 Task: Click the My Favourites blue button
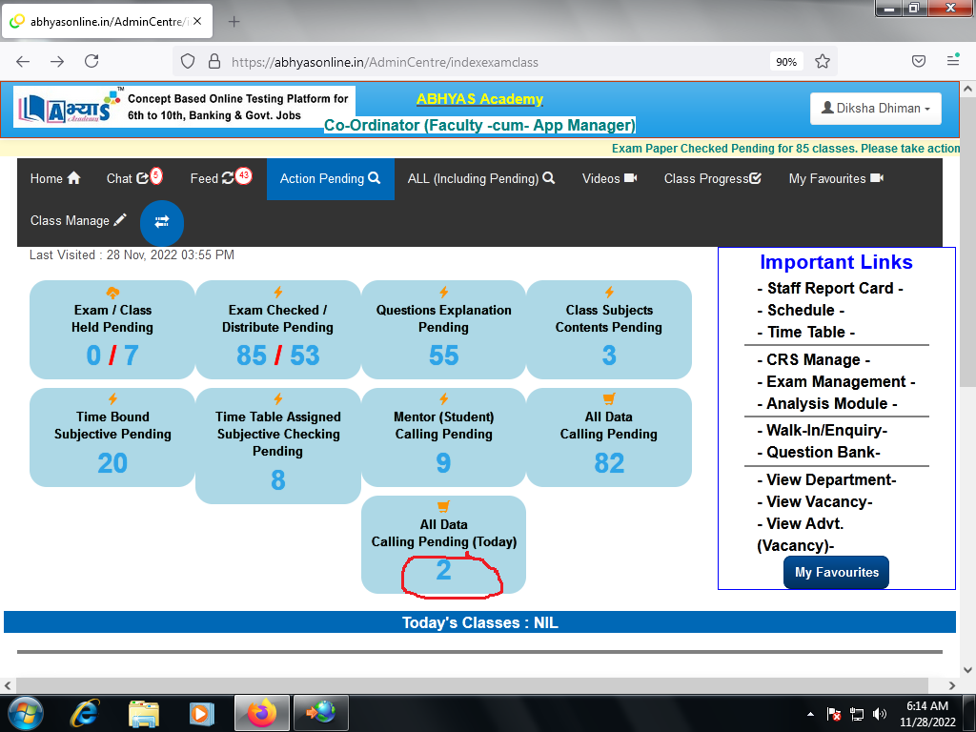point(836,573)
